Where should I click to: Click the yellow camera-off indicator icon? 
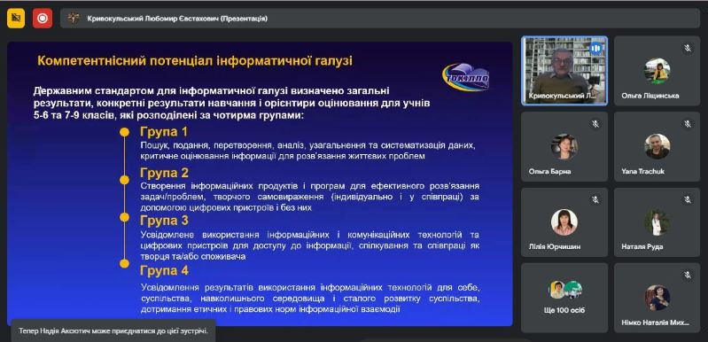pyautogui.click(x=16, y=18)
